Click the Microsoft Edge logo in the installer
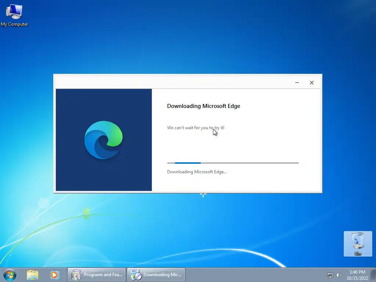 pos(104,140)
